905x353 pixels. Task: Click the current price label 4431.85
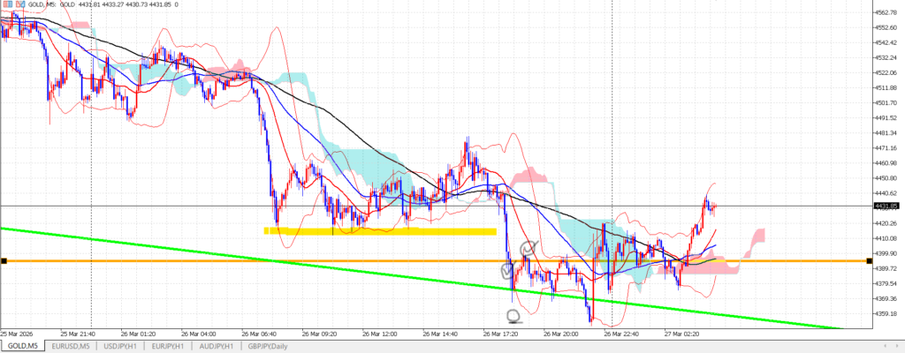[886, 206]
